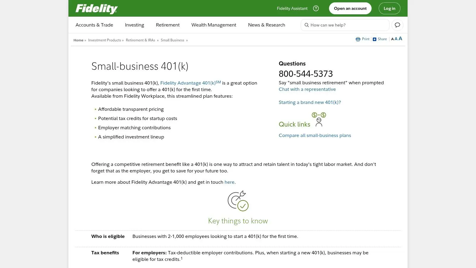Focus the How can we help search field
Viewport: 476px width, 268px height.
(x=345, y=25)
